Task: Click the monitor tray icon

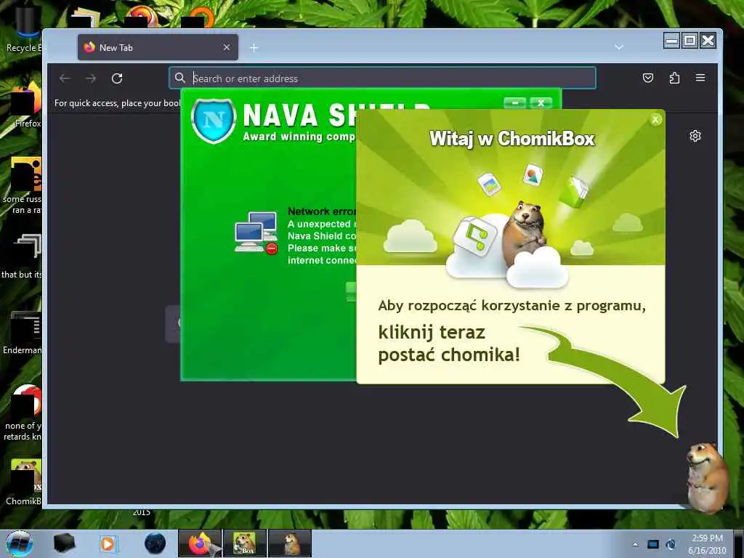Action: click(653, 544)
